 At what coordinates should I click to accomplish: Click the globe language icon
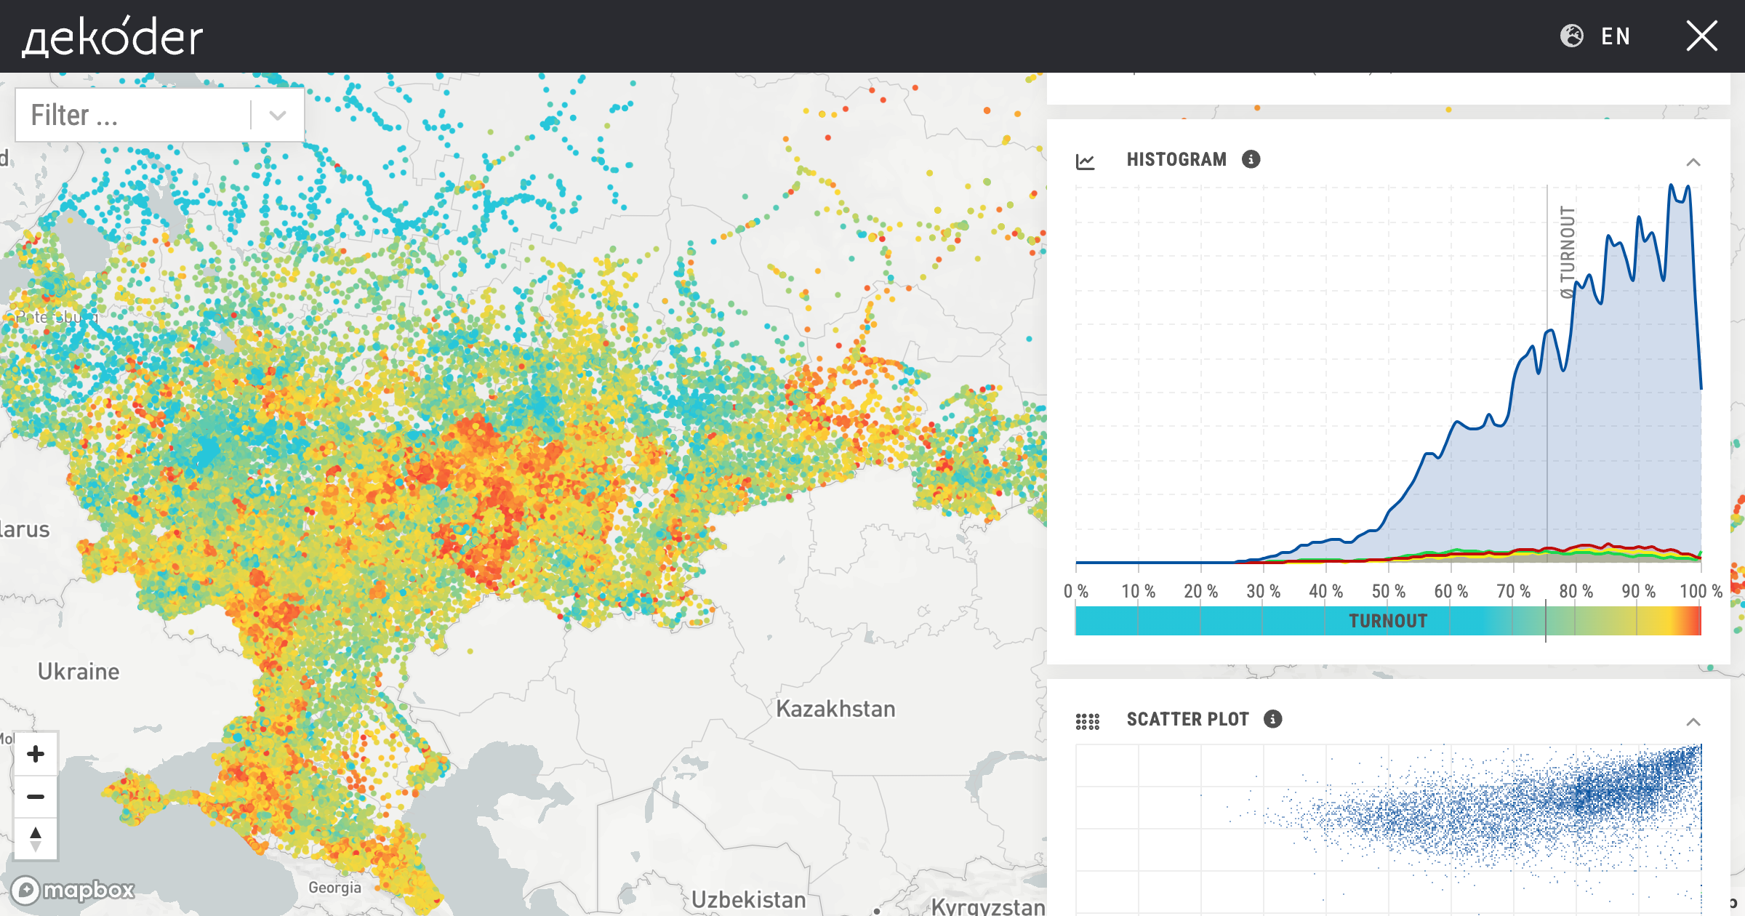pos(1571,36)
